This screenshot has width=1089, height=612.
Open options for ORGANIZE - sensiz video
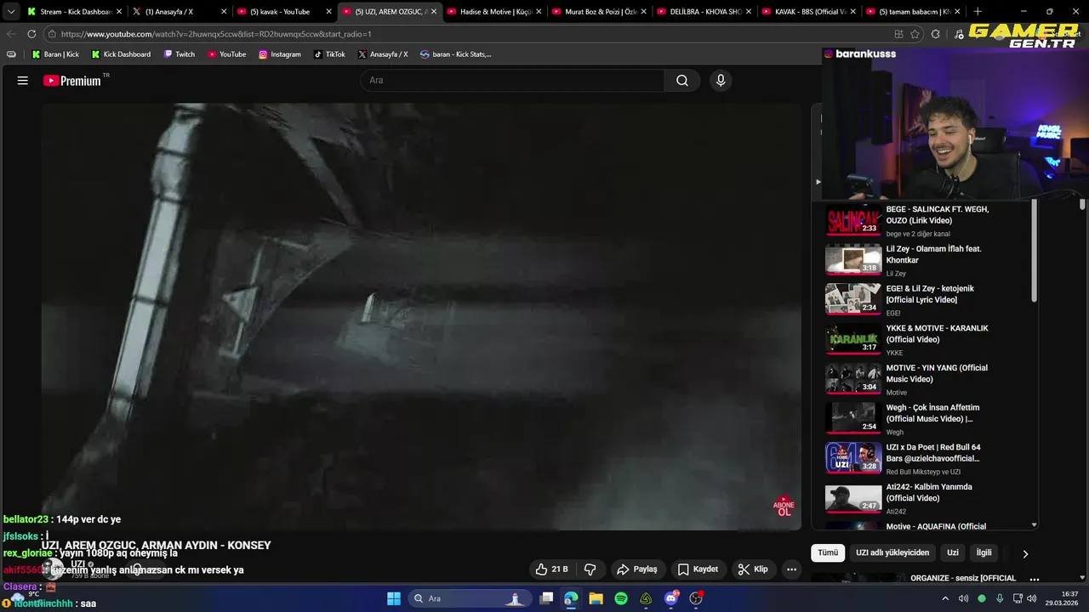click(x=1035, y=579)
